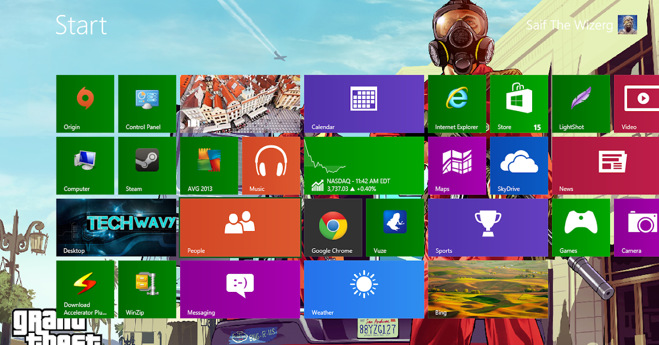Open the People tile
659x345 pixels.
240,228
